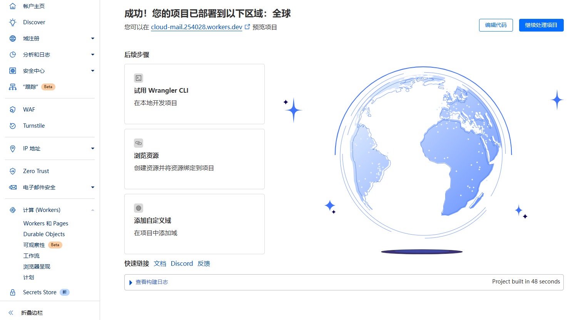The width and height of the screenshot is (588, 320).
Task: Click the terminal icon on the Wrangler CLI card
Action: (x=139, y=78)
